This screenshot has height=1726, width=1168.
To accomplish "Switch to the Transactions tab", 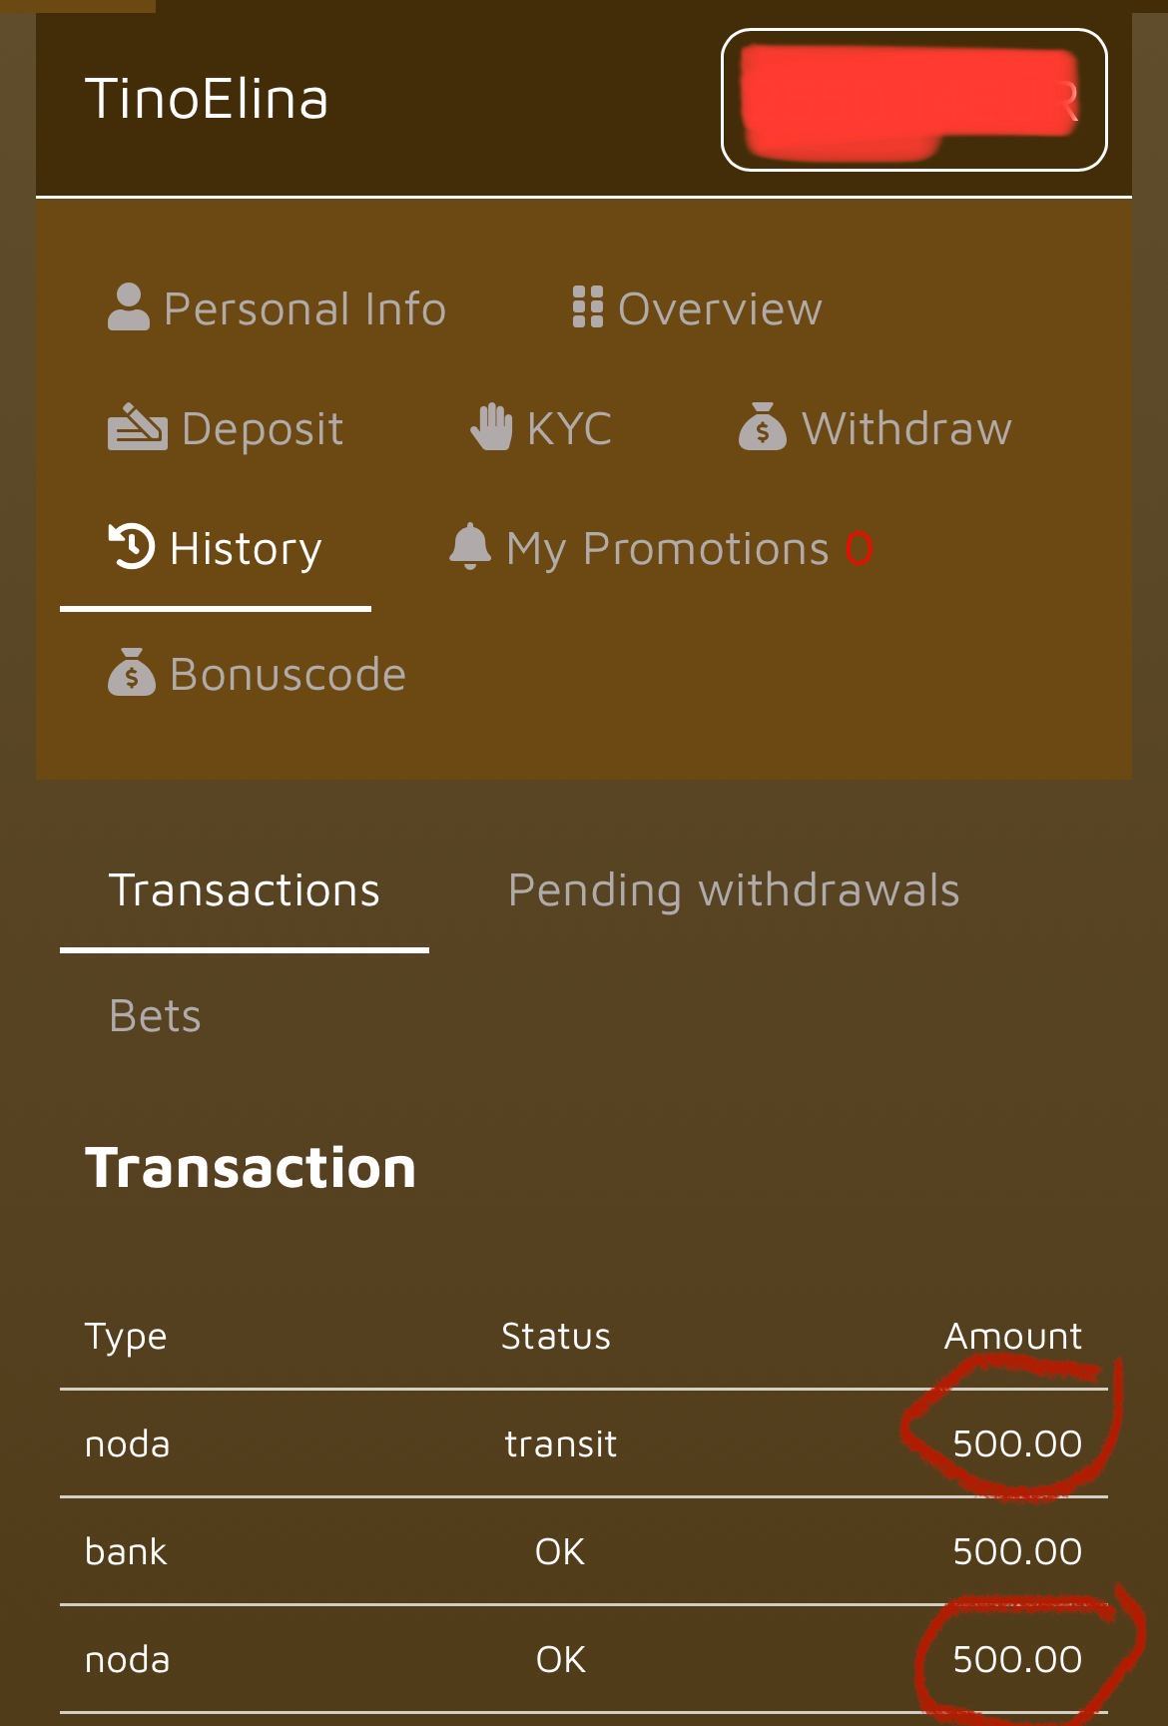I will [245, 889].
